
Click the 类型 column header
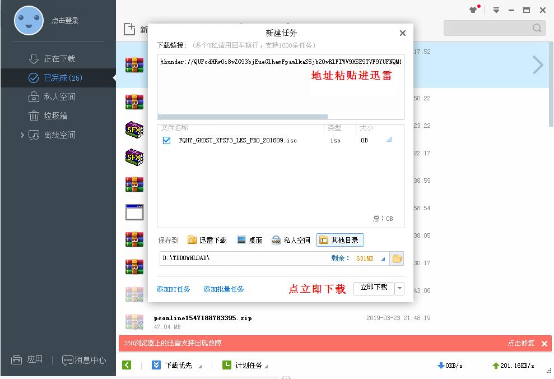(x=334, y=128)
